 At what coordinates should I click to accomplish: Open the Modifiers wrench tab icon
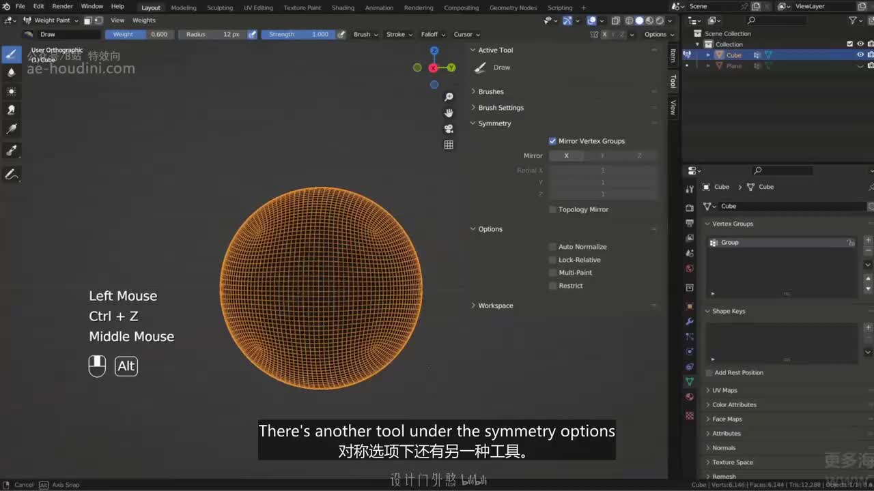[x=690, y=321]
